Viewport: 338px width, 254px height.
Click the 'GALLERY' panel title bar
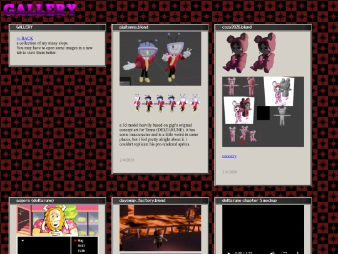tap(58, 27)
